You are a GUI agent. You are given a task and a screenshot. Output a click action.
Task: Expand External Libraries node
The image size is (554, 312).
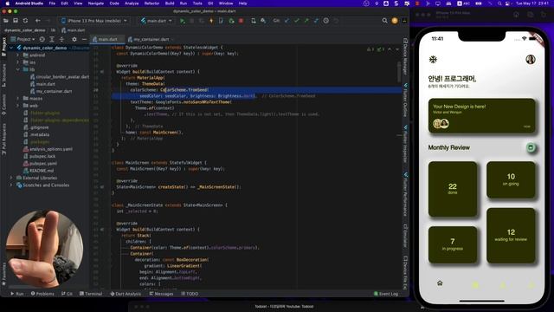tap(11, 178)
